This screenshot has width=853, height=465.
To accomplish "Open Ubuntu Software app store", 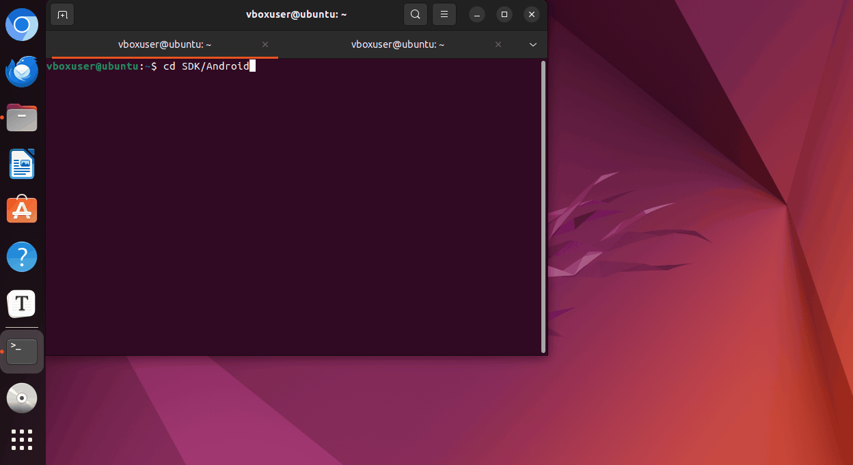I will (x=22, y=211).
